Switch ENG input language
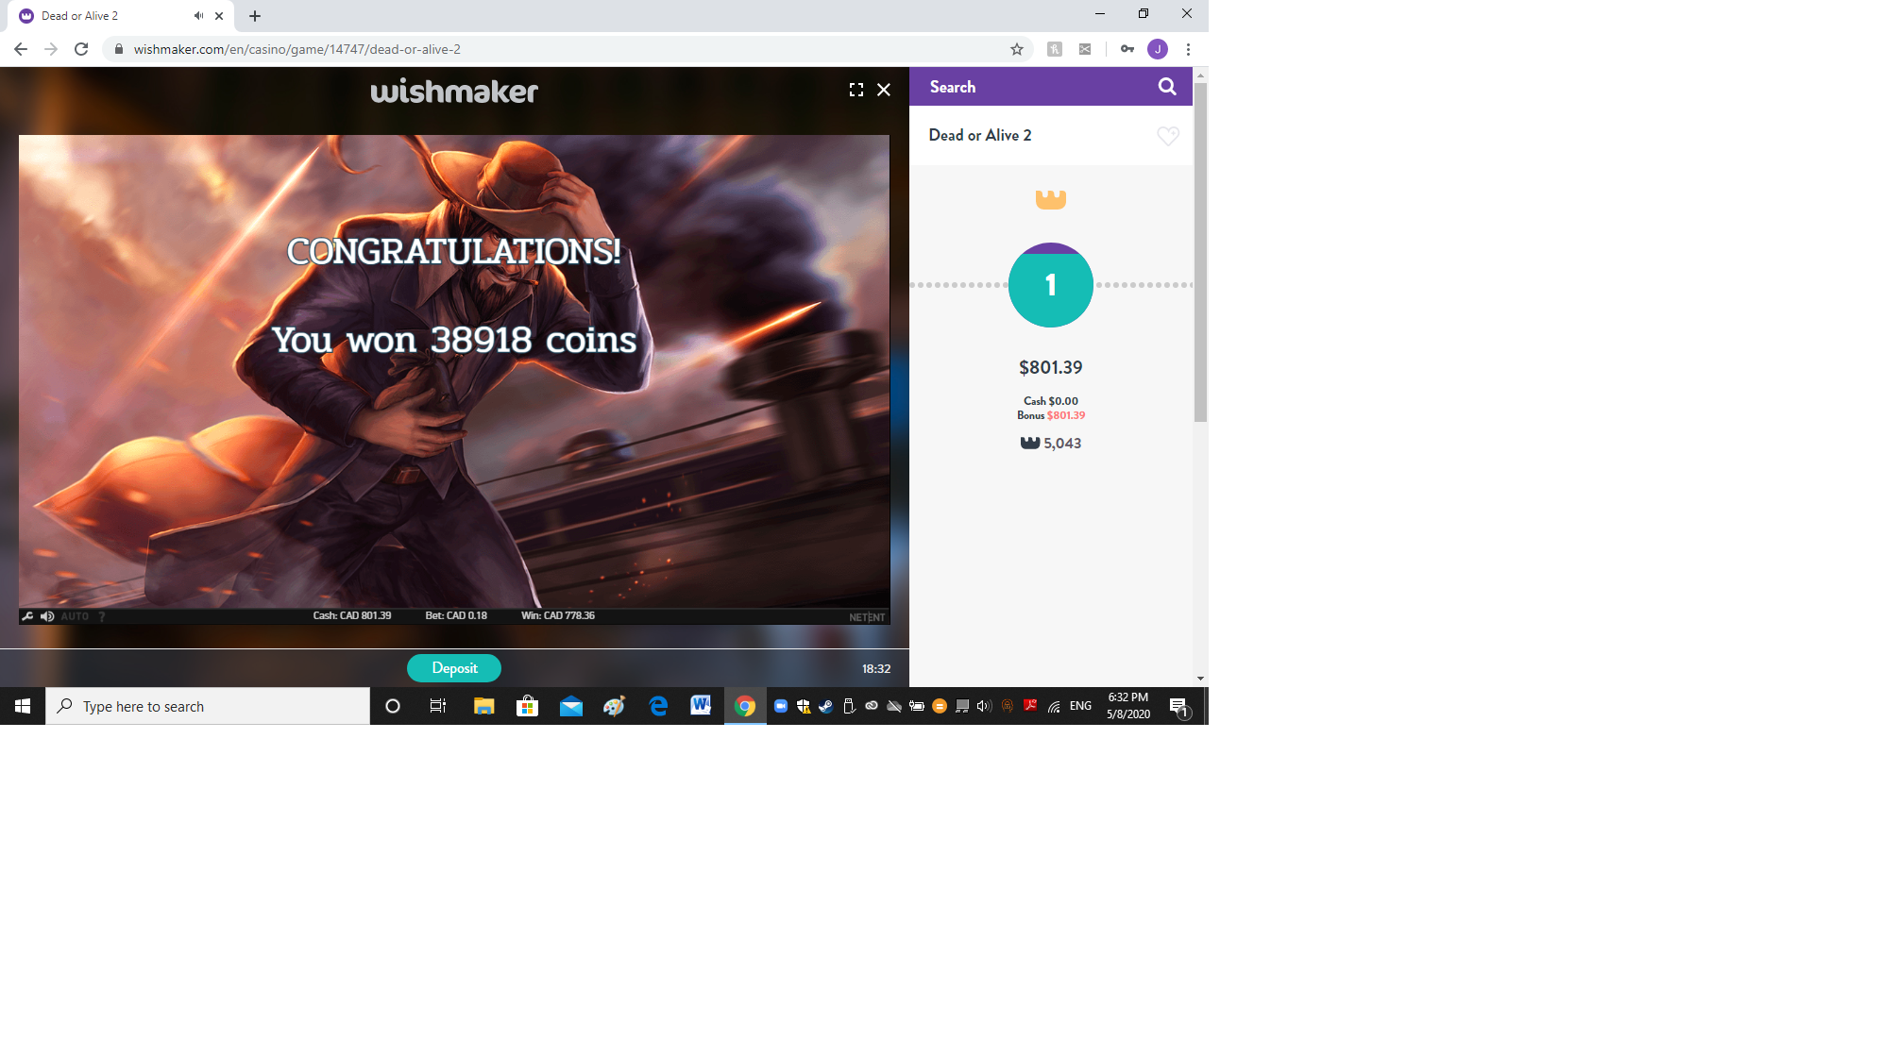The height and width of the screenshot is (1058, 1881). point(1080,706)
